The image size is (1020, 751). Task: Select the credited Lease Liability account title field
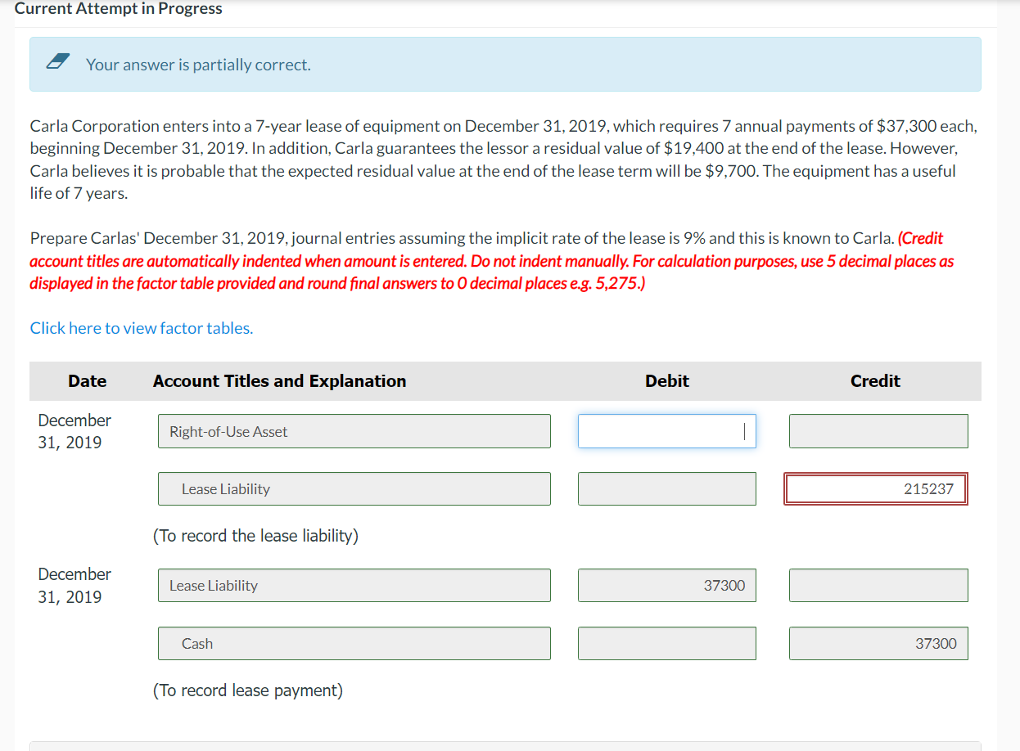pyautogui.click(x=354, y=488)
